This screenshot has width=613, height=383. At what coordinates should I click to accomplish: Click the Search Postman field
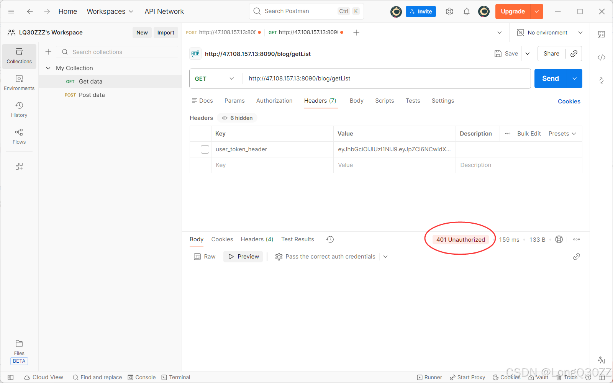click(x=306, y=11)
